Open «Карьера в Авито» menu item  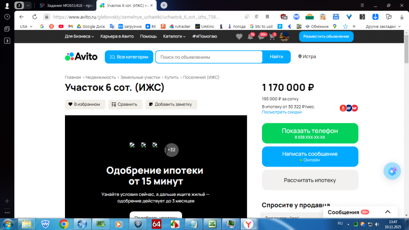[117, 36]
